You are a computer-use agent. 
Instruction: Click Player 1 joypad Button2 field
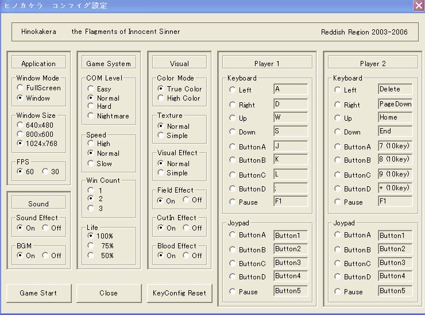coord(291,249)
